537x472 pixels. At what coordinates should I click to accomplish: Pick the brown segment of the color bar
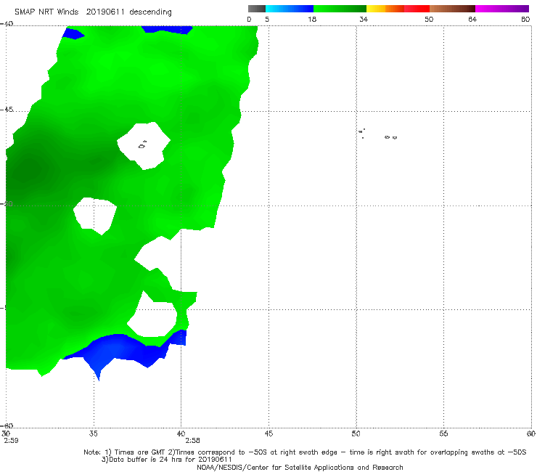(452, 9)
